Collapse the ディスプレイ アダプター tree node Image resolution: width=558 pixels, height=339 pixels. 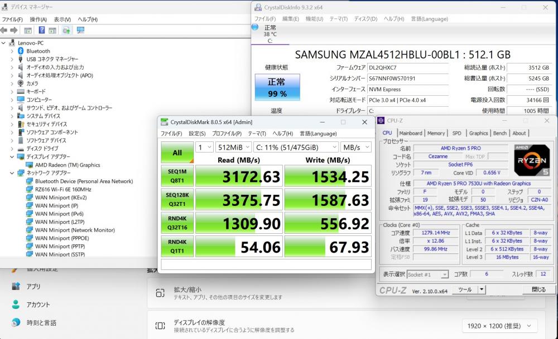[x=12, y=157]
